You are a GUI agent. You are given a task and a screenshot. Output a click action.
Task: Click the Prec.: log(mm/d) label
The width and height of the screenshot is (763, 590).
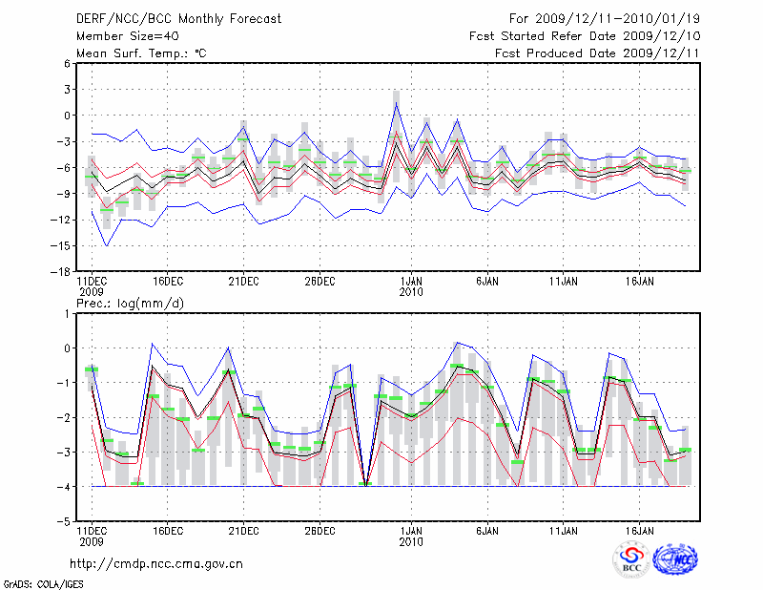128,303
